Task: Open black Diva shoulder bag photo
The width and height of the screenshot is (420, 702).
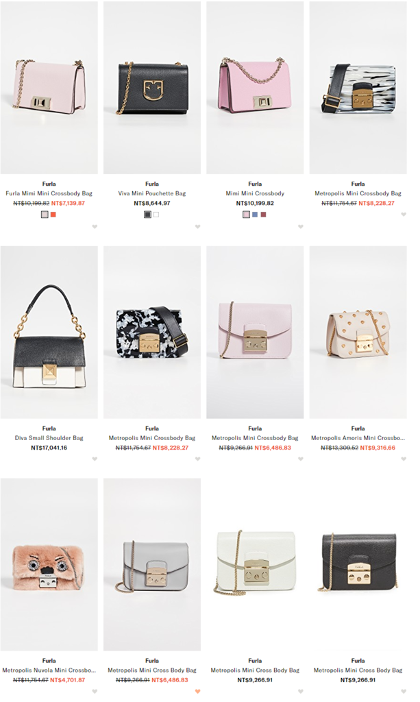Action: pyautogui.click(x=49, y=332)
